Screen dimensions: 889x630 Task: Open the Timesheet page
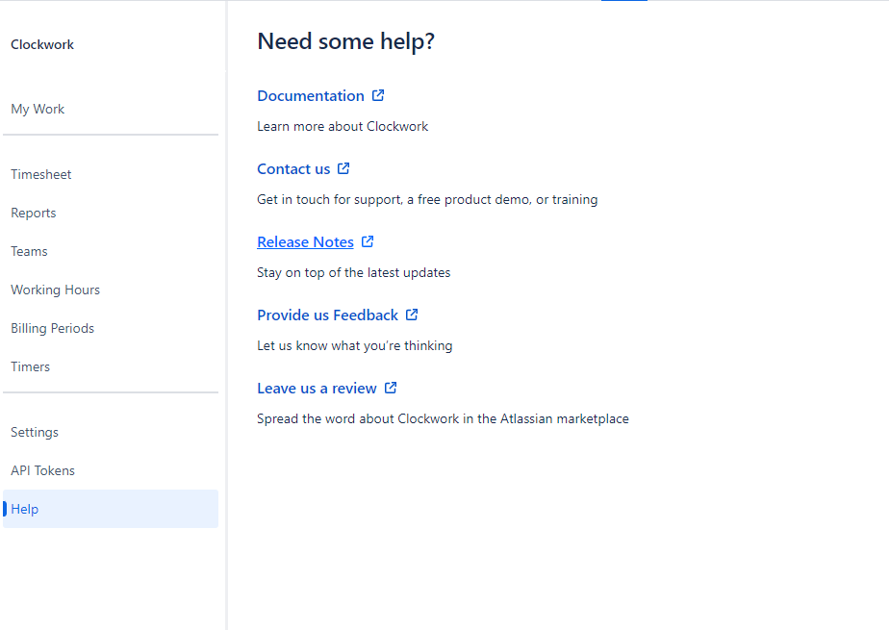coord(111,174)
